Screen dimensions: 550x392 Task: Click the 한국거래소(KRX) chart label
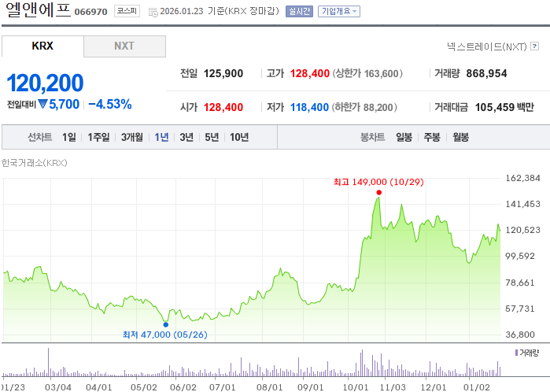click(x=35, y=163)
